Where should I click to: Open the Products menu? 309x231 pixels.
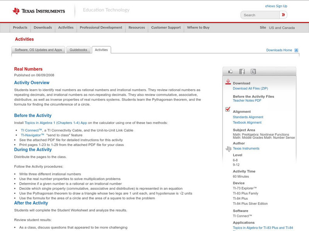(x=20, y=27)
